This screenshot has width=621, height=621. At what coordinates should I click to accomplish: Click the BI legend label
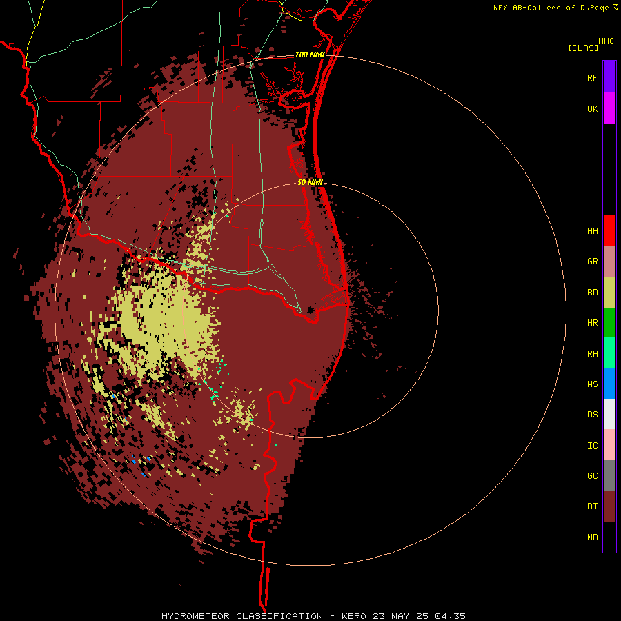tap(593, 506)
